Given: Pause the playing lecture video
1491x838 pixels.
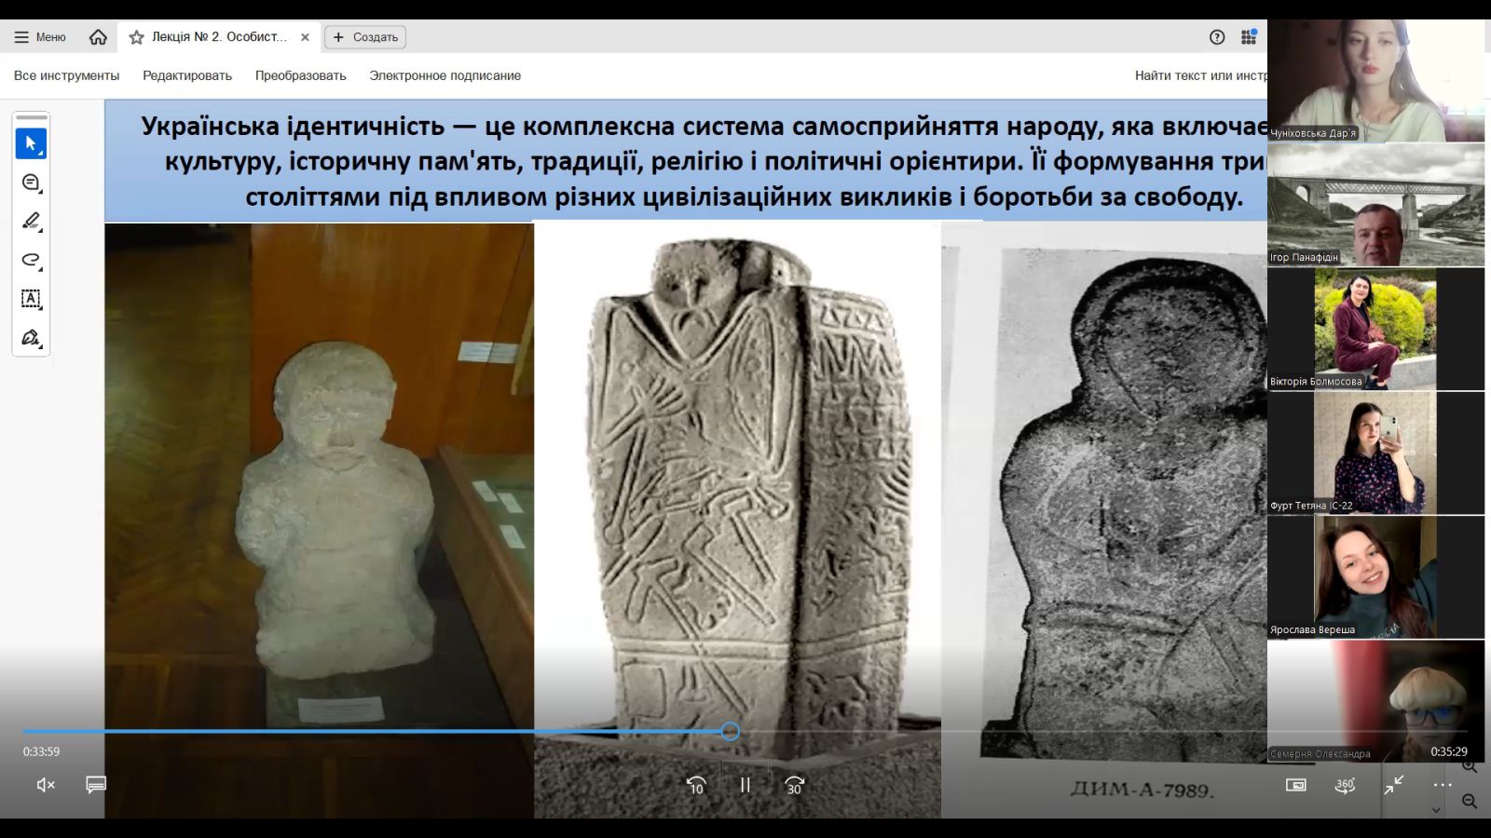Looking at the screenshot, I should [744, 785].
